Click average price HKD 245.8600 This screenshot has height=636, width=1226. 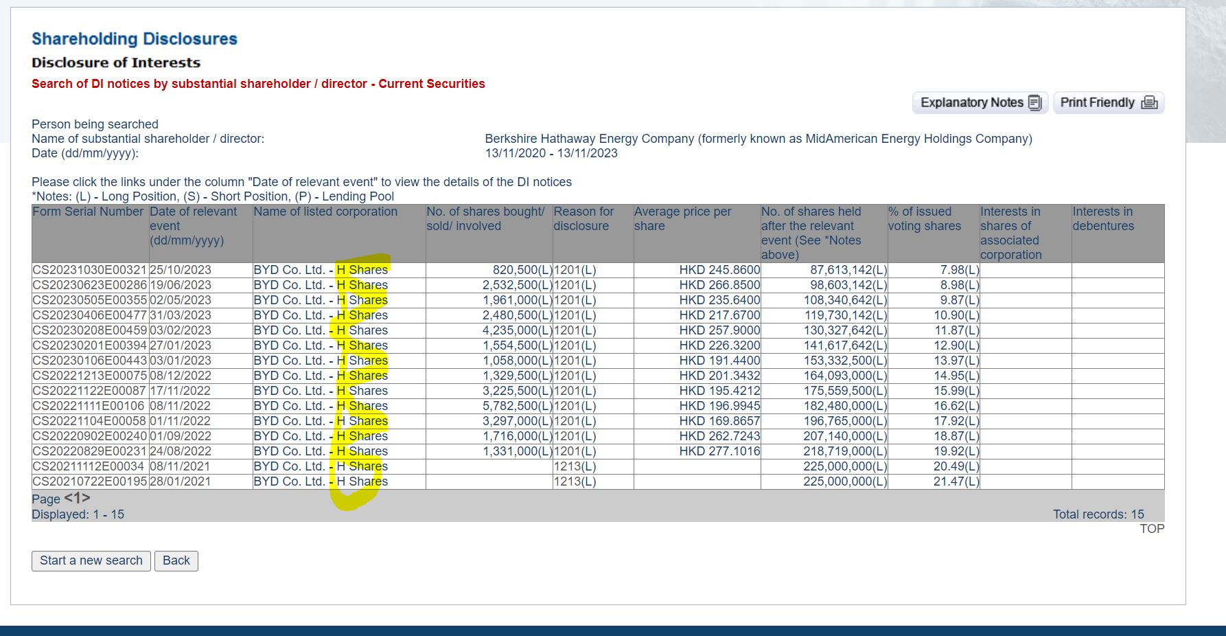720,270
